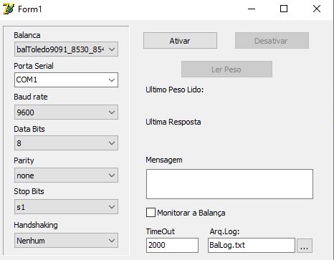Click the Arq.Log field with BalLog.txt
This screenshot has height=260, width=334.
tap(252, 245)
